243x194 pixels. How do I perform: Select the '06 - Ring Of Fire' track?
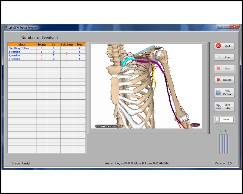[19, 48]
